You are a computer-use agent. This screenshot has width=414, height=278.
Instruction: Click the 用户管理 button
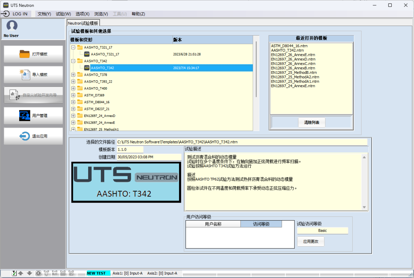(33, 115)
